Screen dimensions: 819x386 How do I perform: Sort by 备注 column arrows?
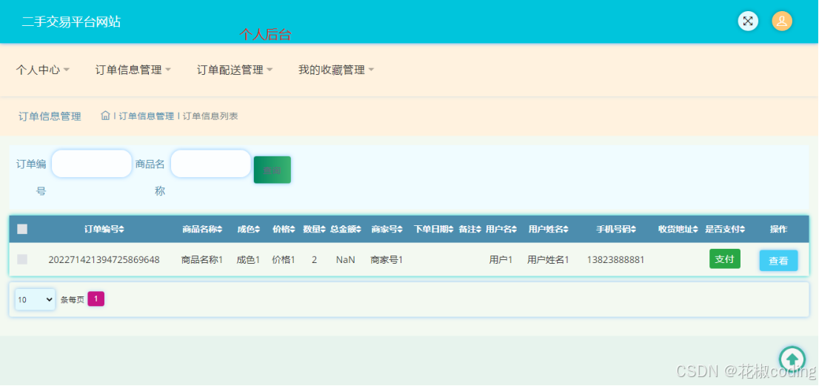(x=478, y=229)
